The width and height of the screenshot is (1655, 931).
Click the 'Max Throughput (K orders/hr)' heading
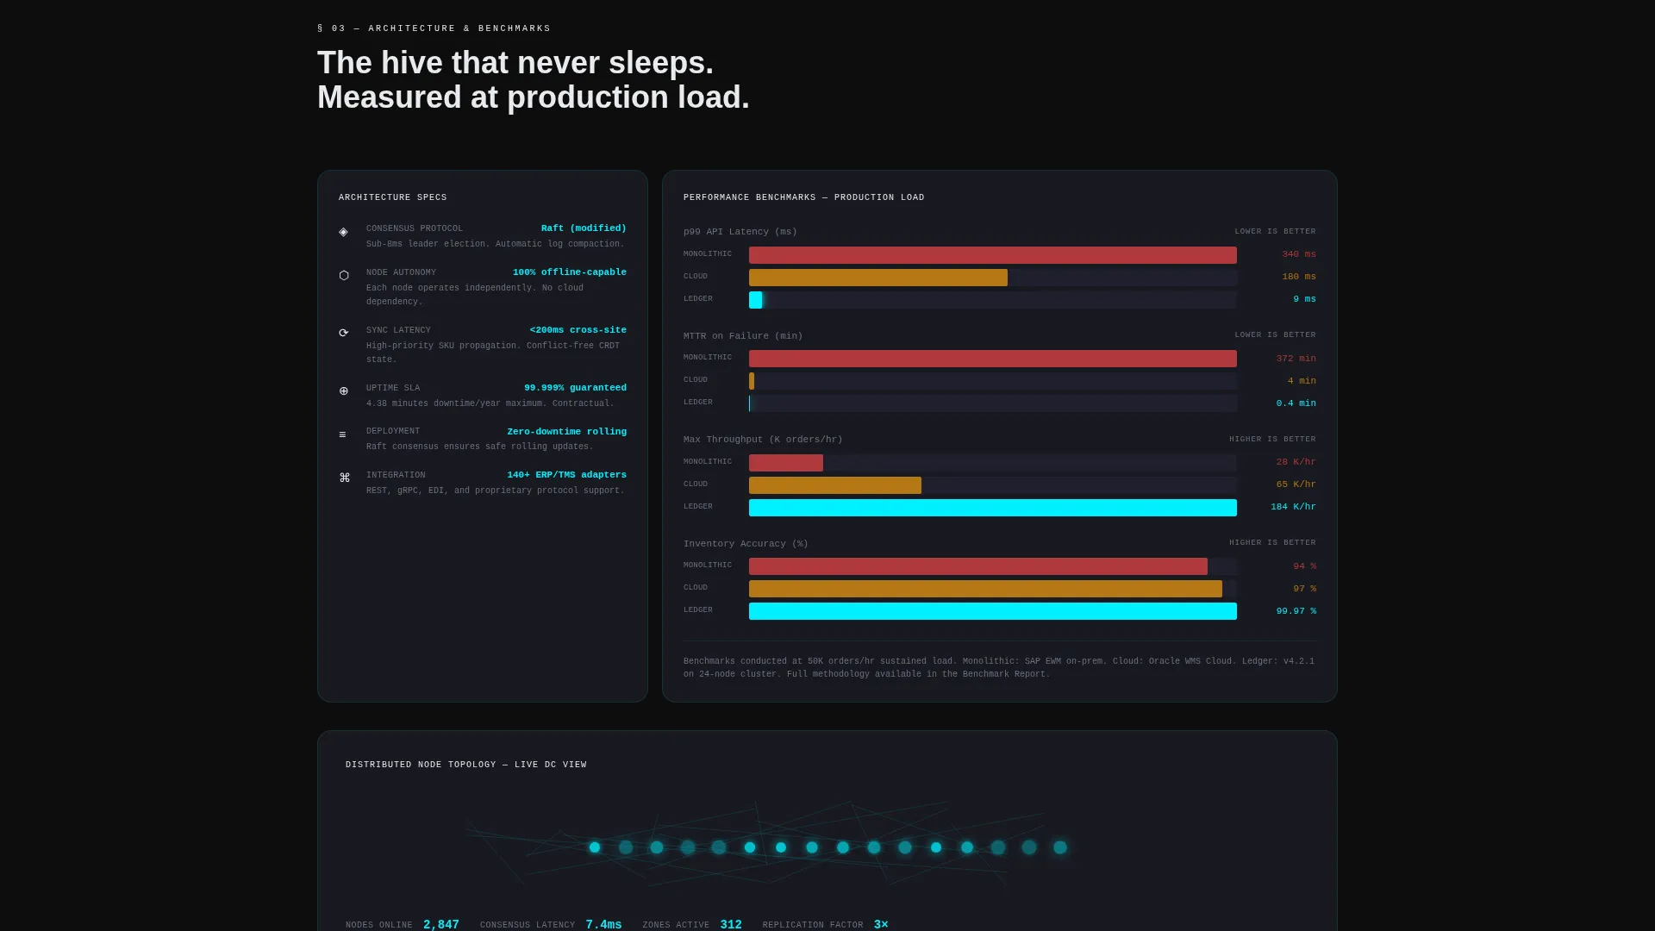[x=763, y=440]
